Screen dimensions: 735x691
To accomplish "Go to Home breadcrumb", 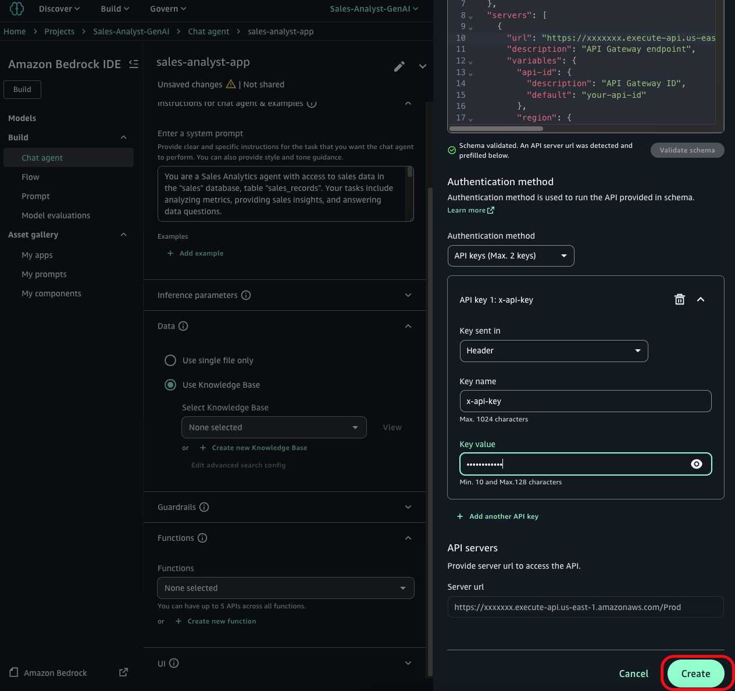I will click(15, 31).
